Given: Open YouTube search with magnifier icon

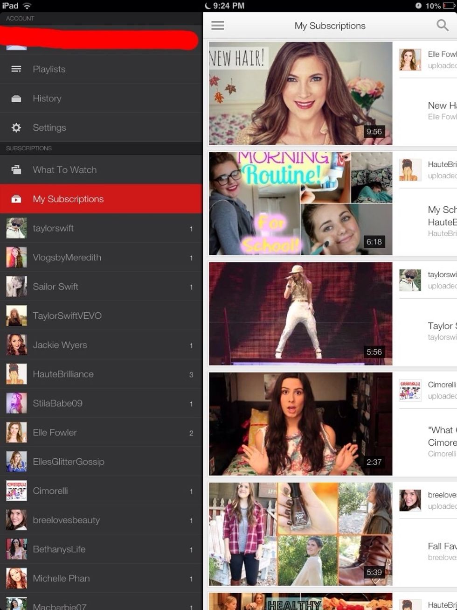Looking at the screenshot, I should 442,25.
